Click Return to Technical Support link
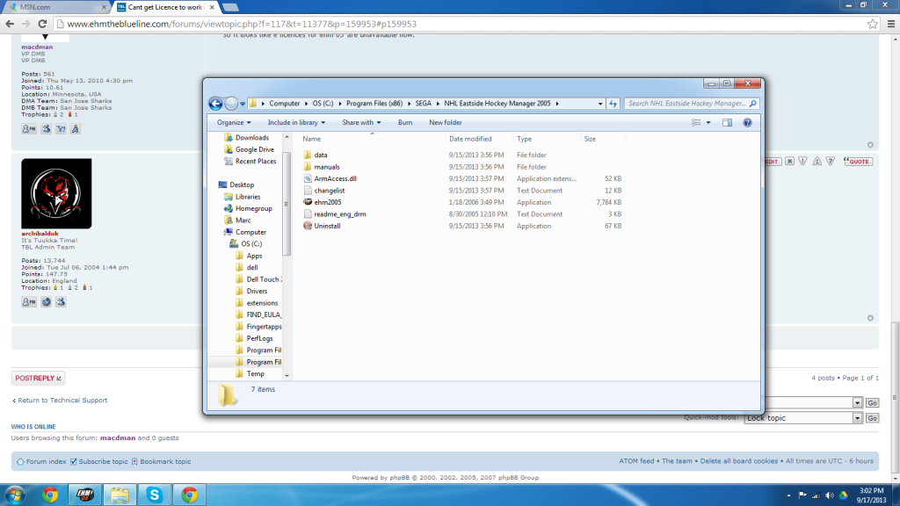The image size is (900, 506). point(62,401)
